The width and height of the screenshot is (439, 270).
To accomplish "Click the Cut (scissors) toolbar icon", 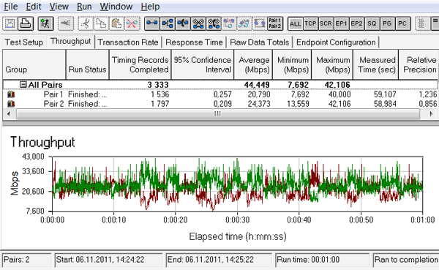I will pos(86,23).
